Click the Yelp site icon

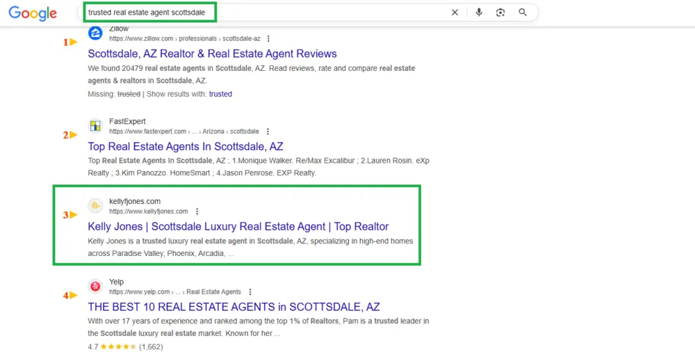click(x=95, y=287)
